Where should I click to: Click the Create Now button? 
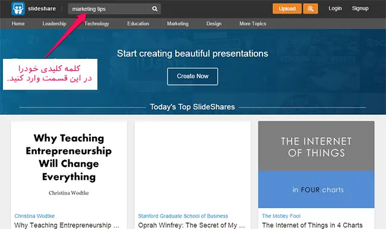[x=192, y=76]
